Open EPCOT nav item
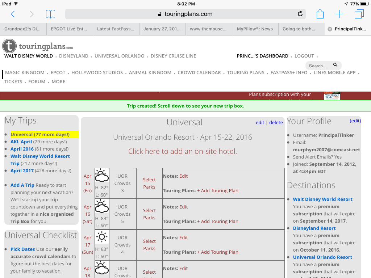 point(58,72)
